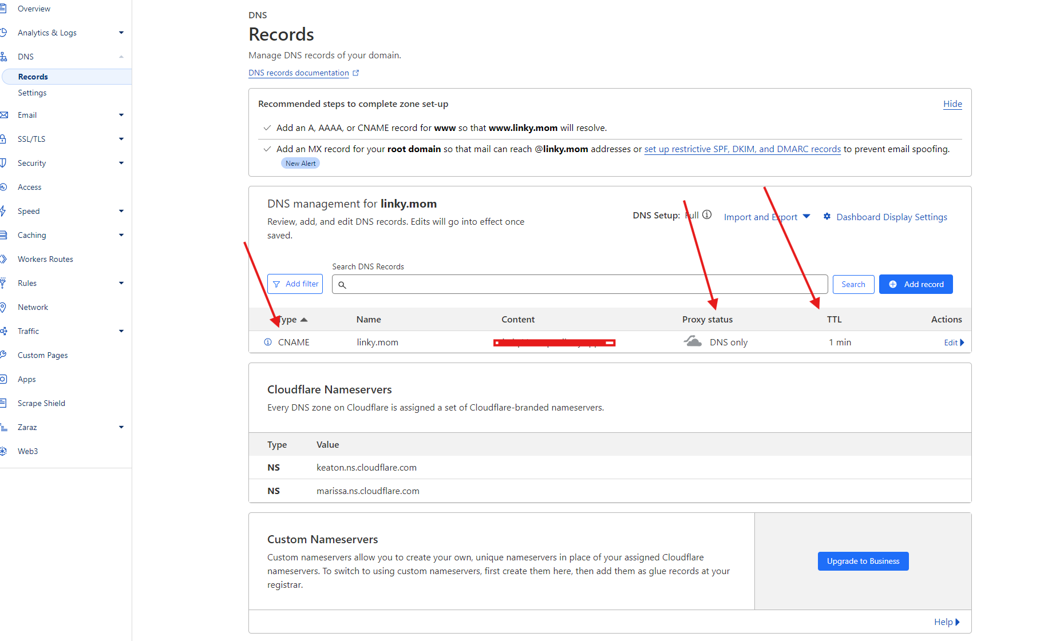1040x641 pixels.
Task: Click the gear icon for Dashboard Display Settings
Action: pos(827,216)
